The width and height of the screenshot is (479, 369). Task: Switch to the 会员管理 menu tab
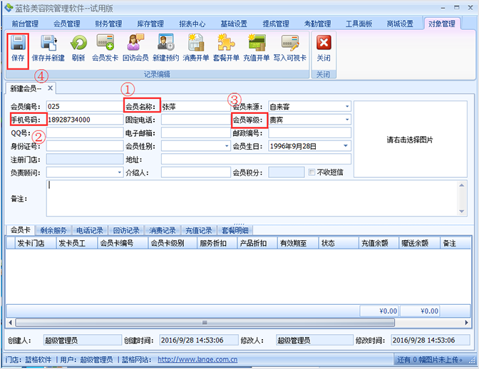(x=66, y=24)
